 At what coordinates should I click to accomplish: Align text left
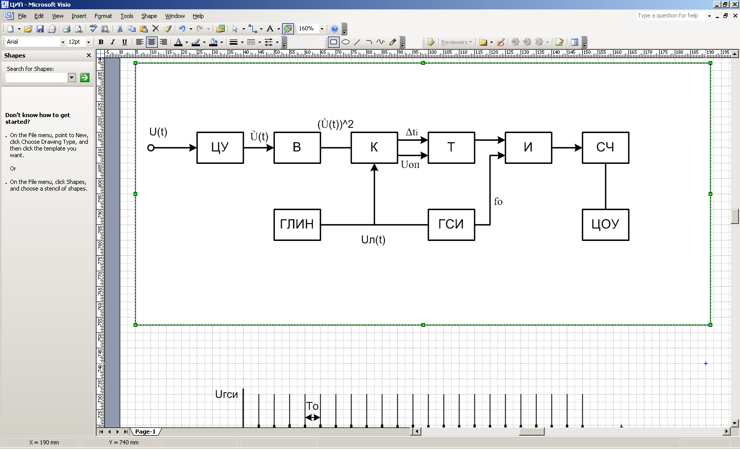click(x=139, y=42)
